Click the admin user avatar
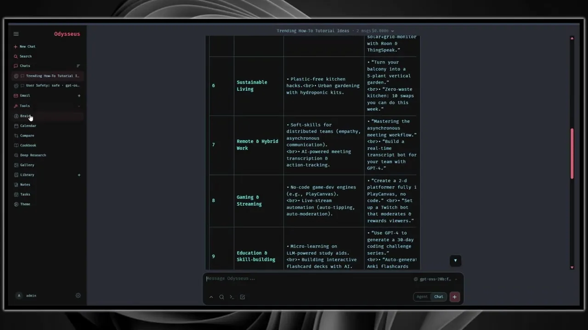The width and height of the screenshot is (588, 330). coord(19,296)
